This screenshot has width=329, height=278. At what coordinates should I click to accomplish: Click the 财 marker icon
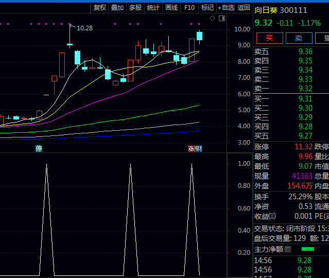(199, 149)
